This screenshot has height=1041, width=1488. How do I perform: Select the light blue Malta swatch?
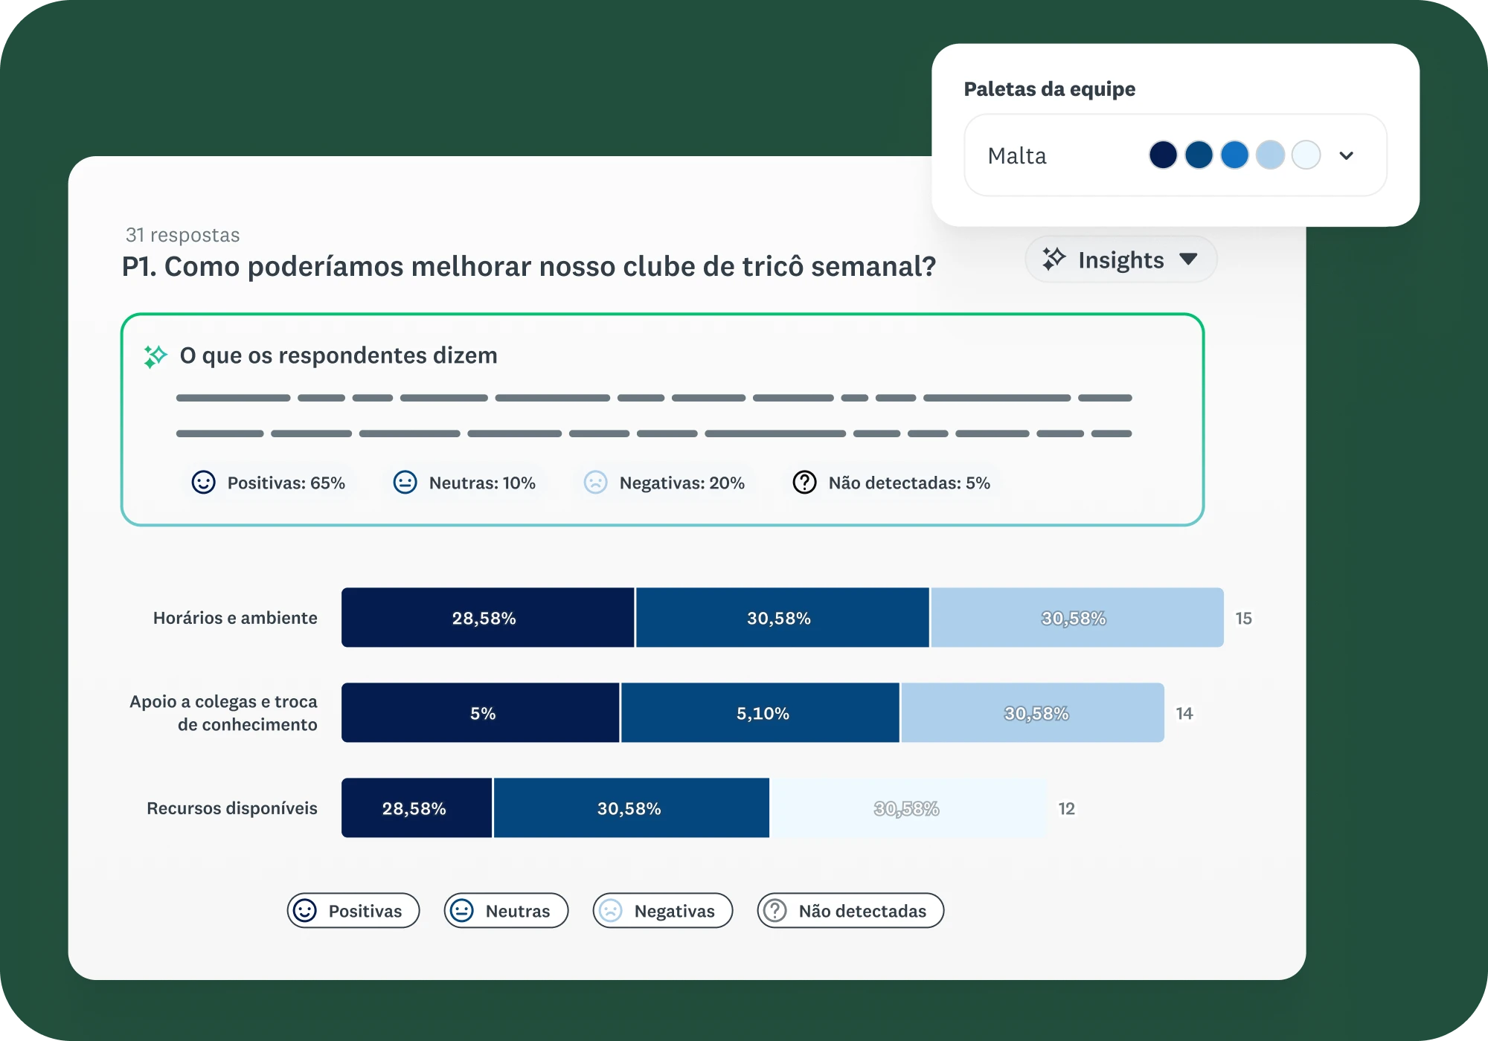[x=1270, y=155]
